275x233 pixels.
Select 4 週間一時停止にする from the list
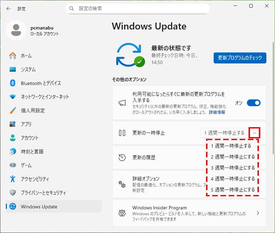tap(233, 179)
